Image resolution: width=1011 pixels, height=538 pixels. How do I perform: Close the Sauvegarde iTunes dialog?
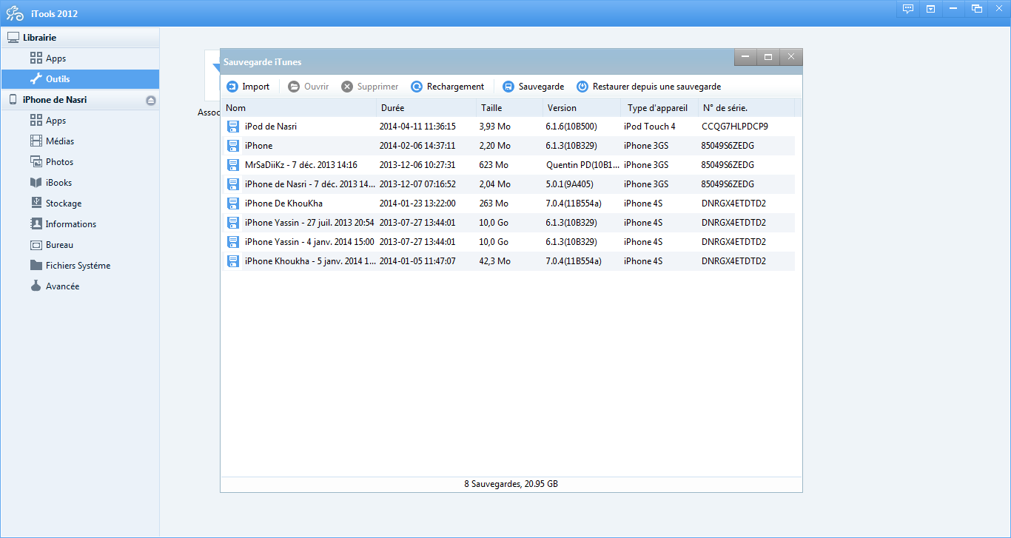coord(791,57)
